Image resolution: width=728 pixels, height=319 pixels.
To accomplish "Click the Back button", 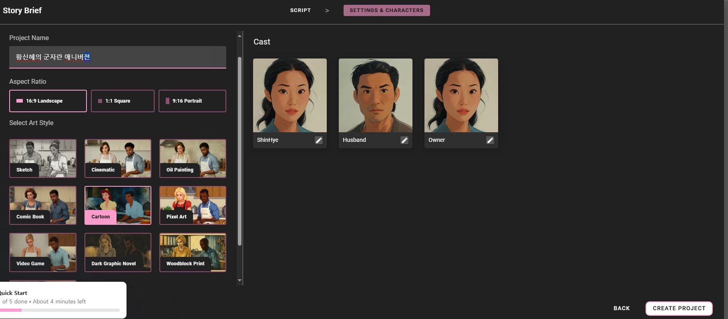I will [621, 308].
